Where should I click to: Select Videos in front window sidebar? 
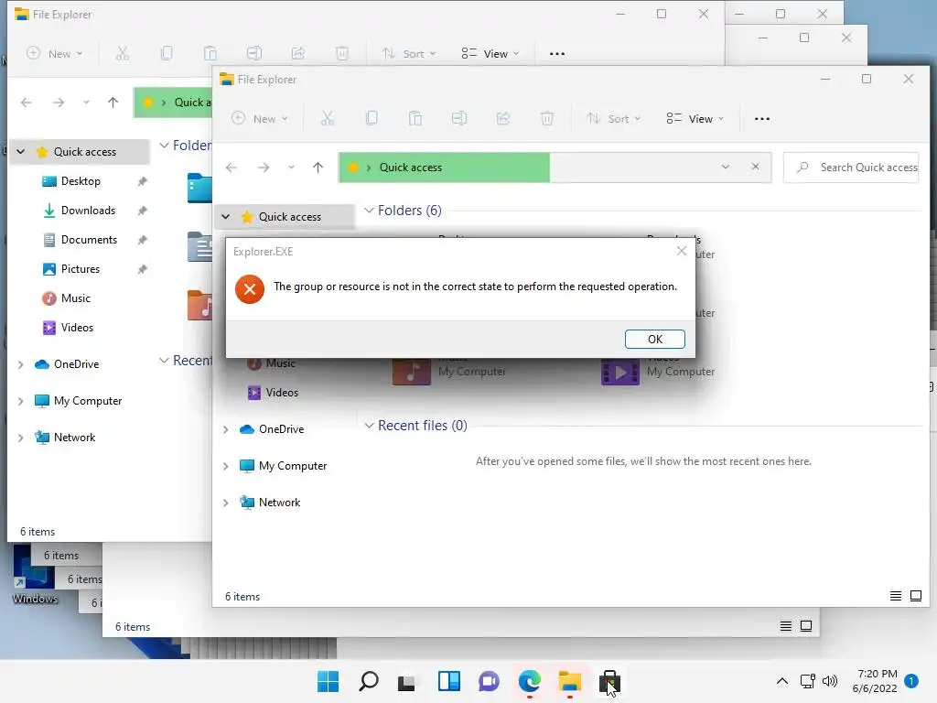coord(282,393)
